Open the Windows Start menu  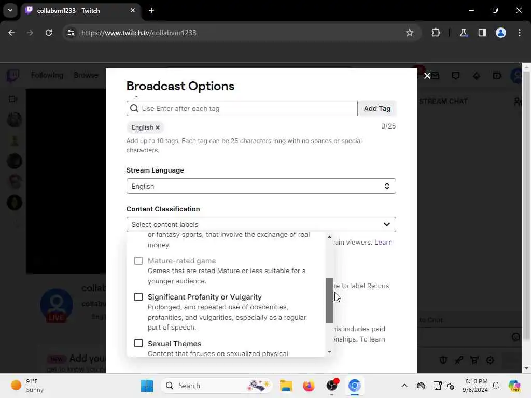147,386
